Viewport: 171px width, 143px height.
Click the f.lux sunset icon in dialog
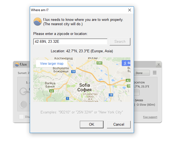[38, 22]
